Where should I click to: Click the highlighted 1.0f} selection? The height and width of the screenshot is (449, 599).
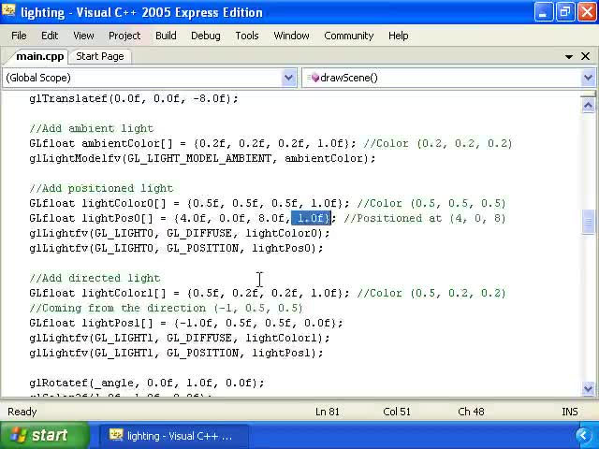coord(311,218)
